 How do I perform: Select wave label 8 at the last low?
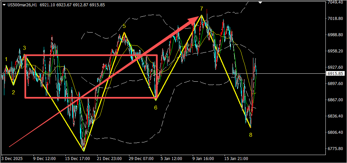point(250,135)
